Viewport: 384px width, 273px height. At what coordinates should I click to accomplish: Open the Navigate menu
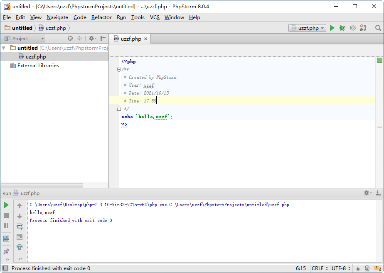tap(57, 17)
